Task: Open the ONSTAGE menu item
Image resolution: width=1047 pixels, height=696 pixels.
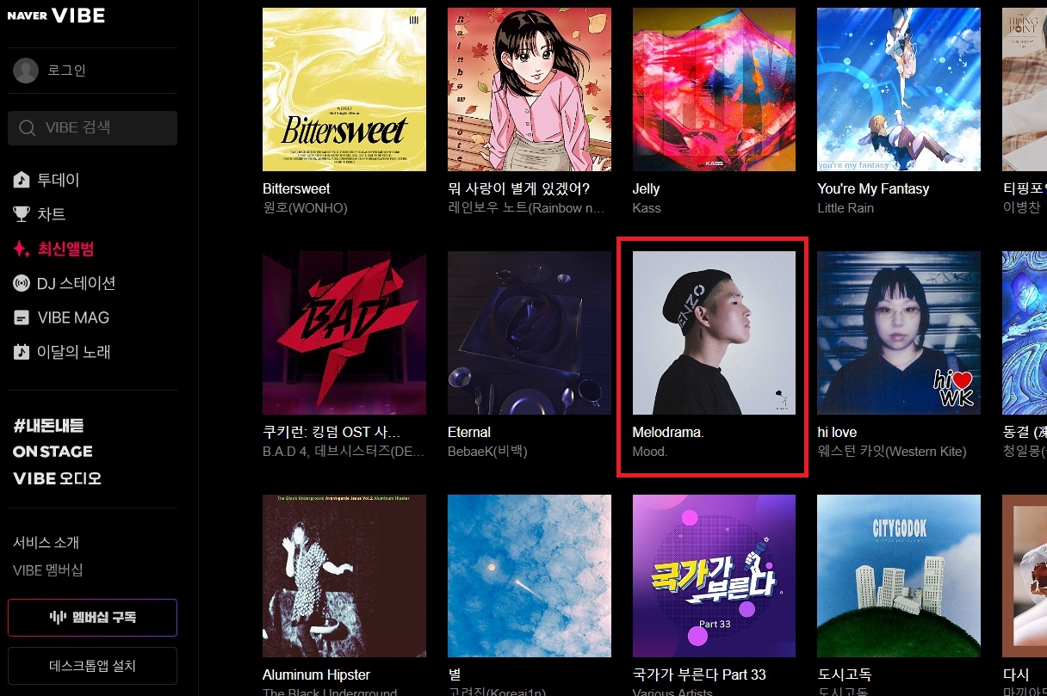Action: pos(53,452)
